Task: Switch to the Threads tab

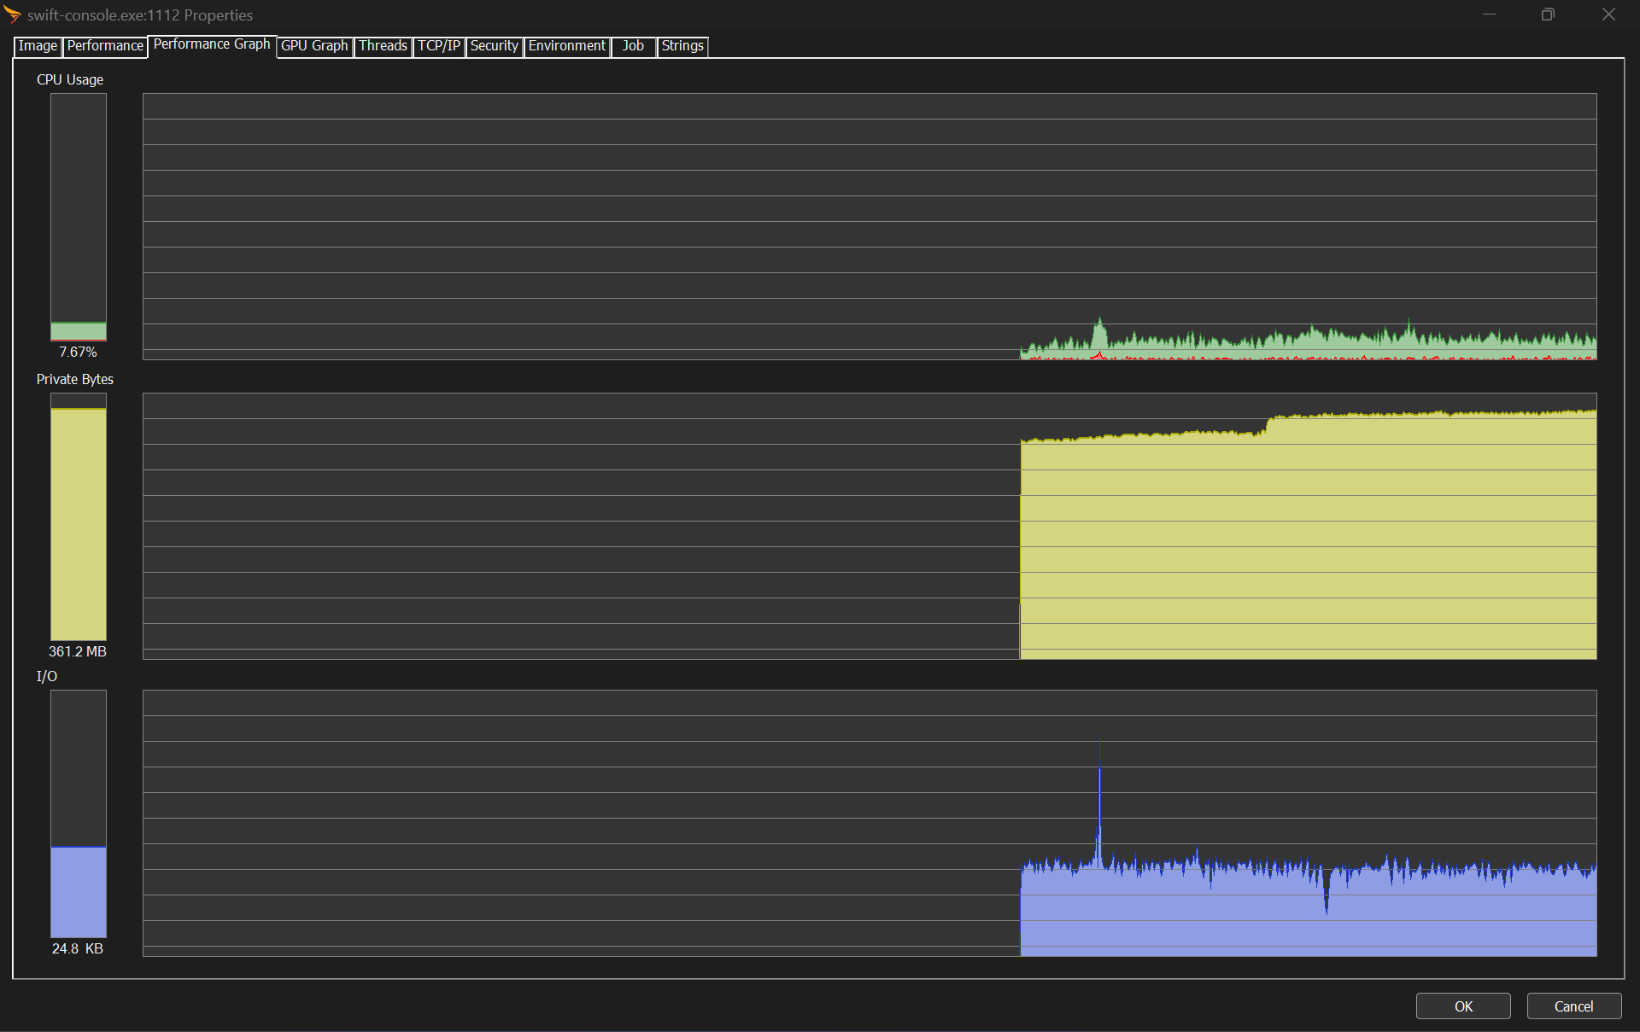Action: [383, 46]
